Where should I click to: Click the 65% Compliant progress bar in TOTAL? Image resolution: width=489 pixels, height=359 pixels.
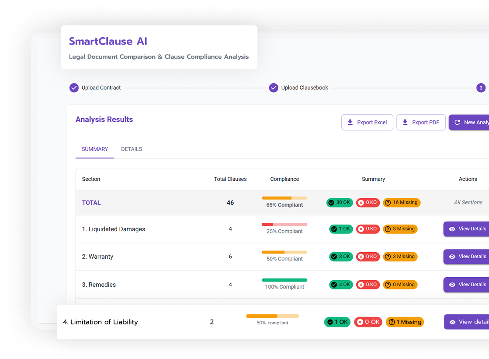(284, 198)
